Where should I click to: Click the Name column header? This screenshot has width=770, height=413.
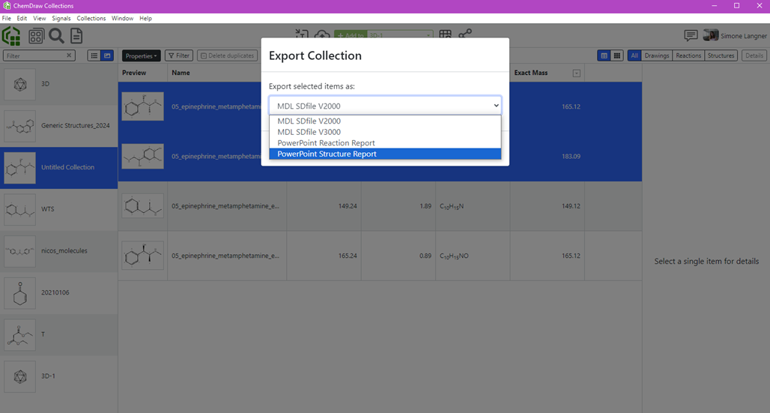click(x=181, y=73)
